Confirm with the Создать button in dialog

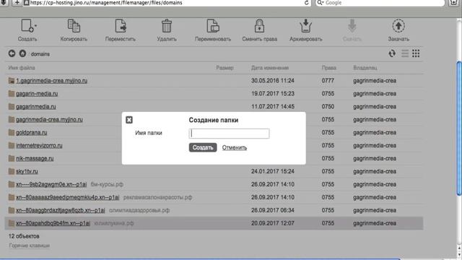(203, 147)
